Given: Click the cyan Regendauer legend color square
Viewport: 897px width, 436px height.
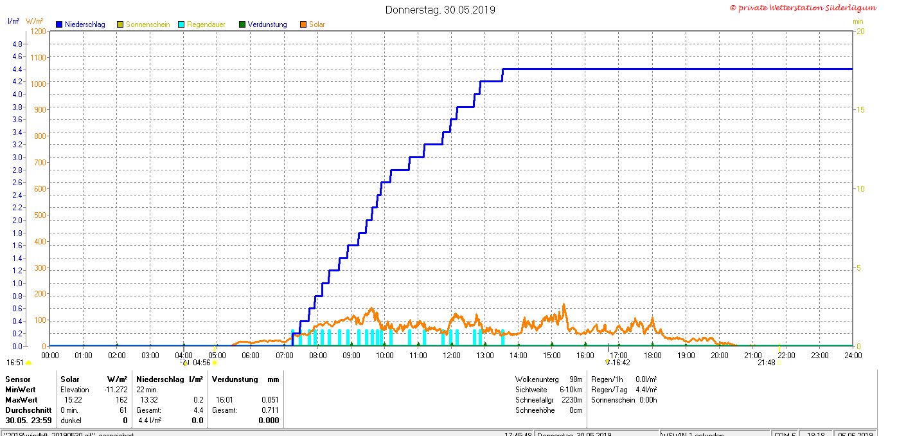Looking at the screenshot, I should point(181,24).
